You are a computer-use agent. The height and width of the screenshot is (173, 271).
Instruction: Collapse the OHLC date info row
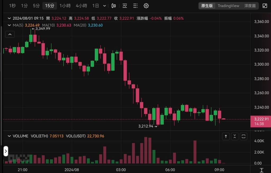[x=10, y=18]
